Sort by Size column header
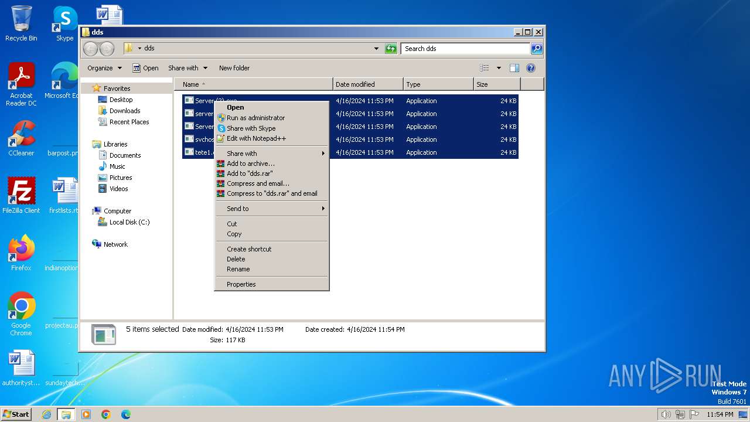The height and width of the screenshot is (422, 750). (x=497, y=84)
